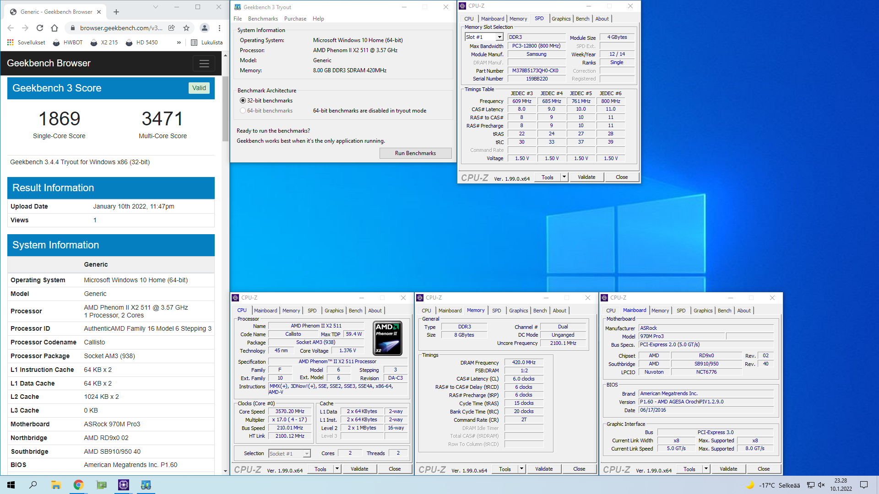Click the Multi-Core Score value 3471
879x494 pixels.
[163, 119]
